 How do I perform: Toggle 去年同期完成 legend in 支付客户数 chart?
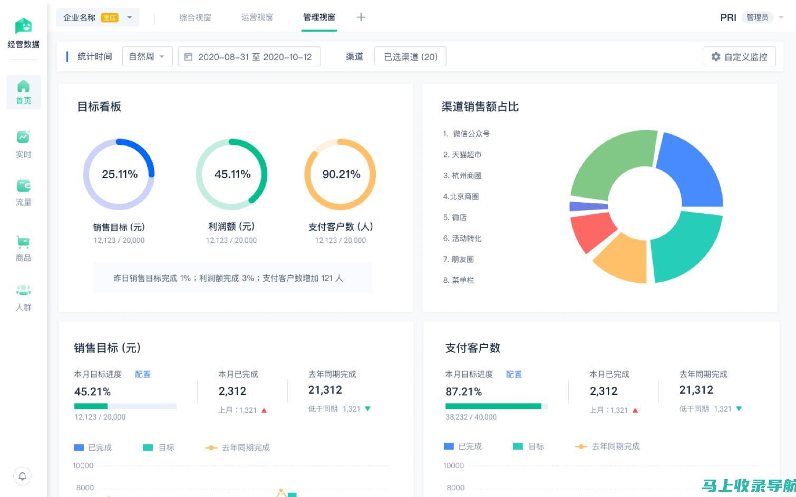tap(607, 446)
